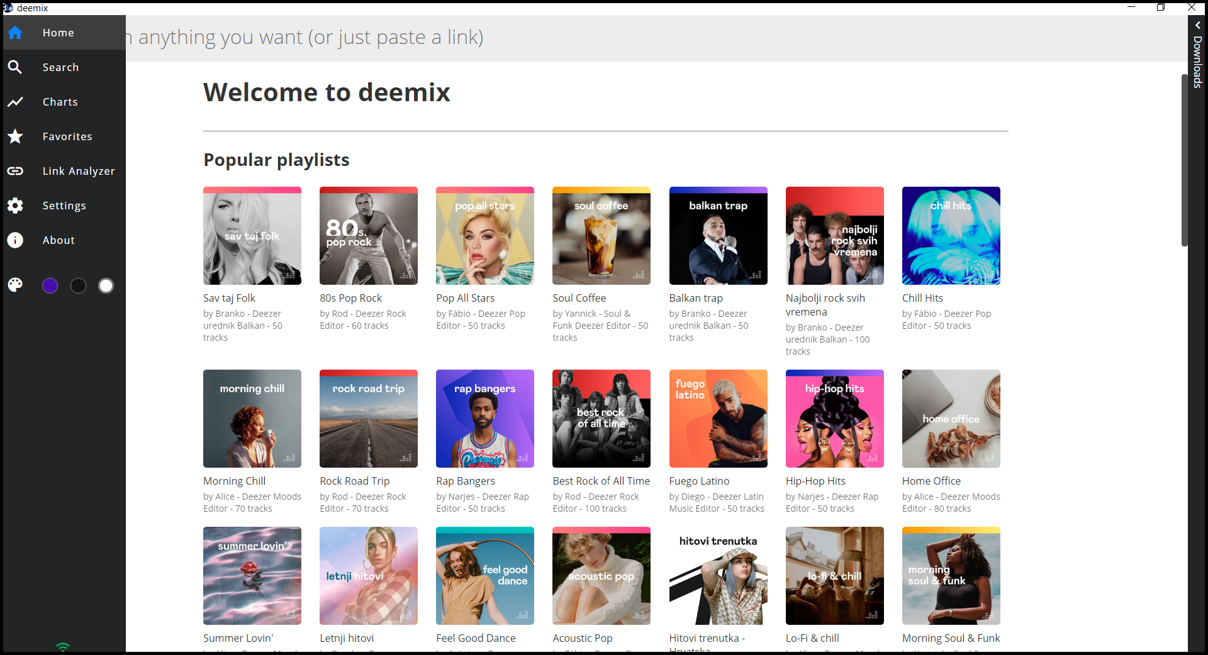
Task: Open the Sav taj Folk cover
Action: [252, 236]
